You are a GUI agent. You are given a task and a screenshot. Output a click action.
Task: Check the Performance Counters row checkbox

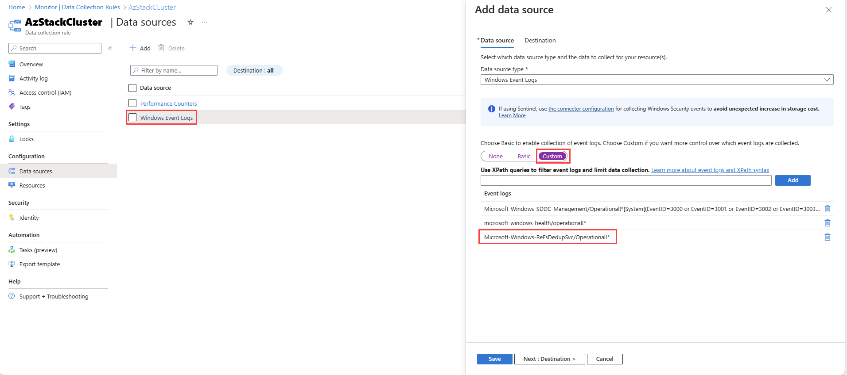[x=132, y=103]
